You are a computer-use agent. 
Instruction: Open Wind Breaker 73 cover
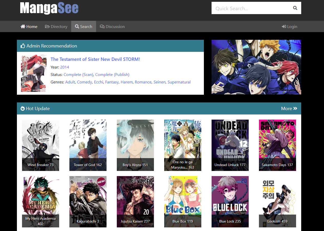(x=40, y=145)
